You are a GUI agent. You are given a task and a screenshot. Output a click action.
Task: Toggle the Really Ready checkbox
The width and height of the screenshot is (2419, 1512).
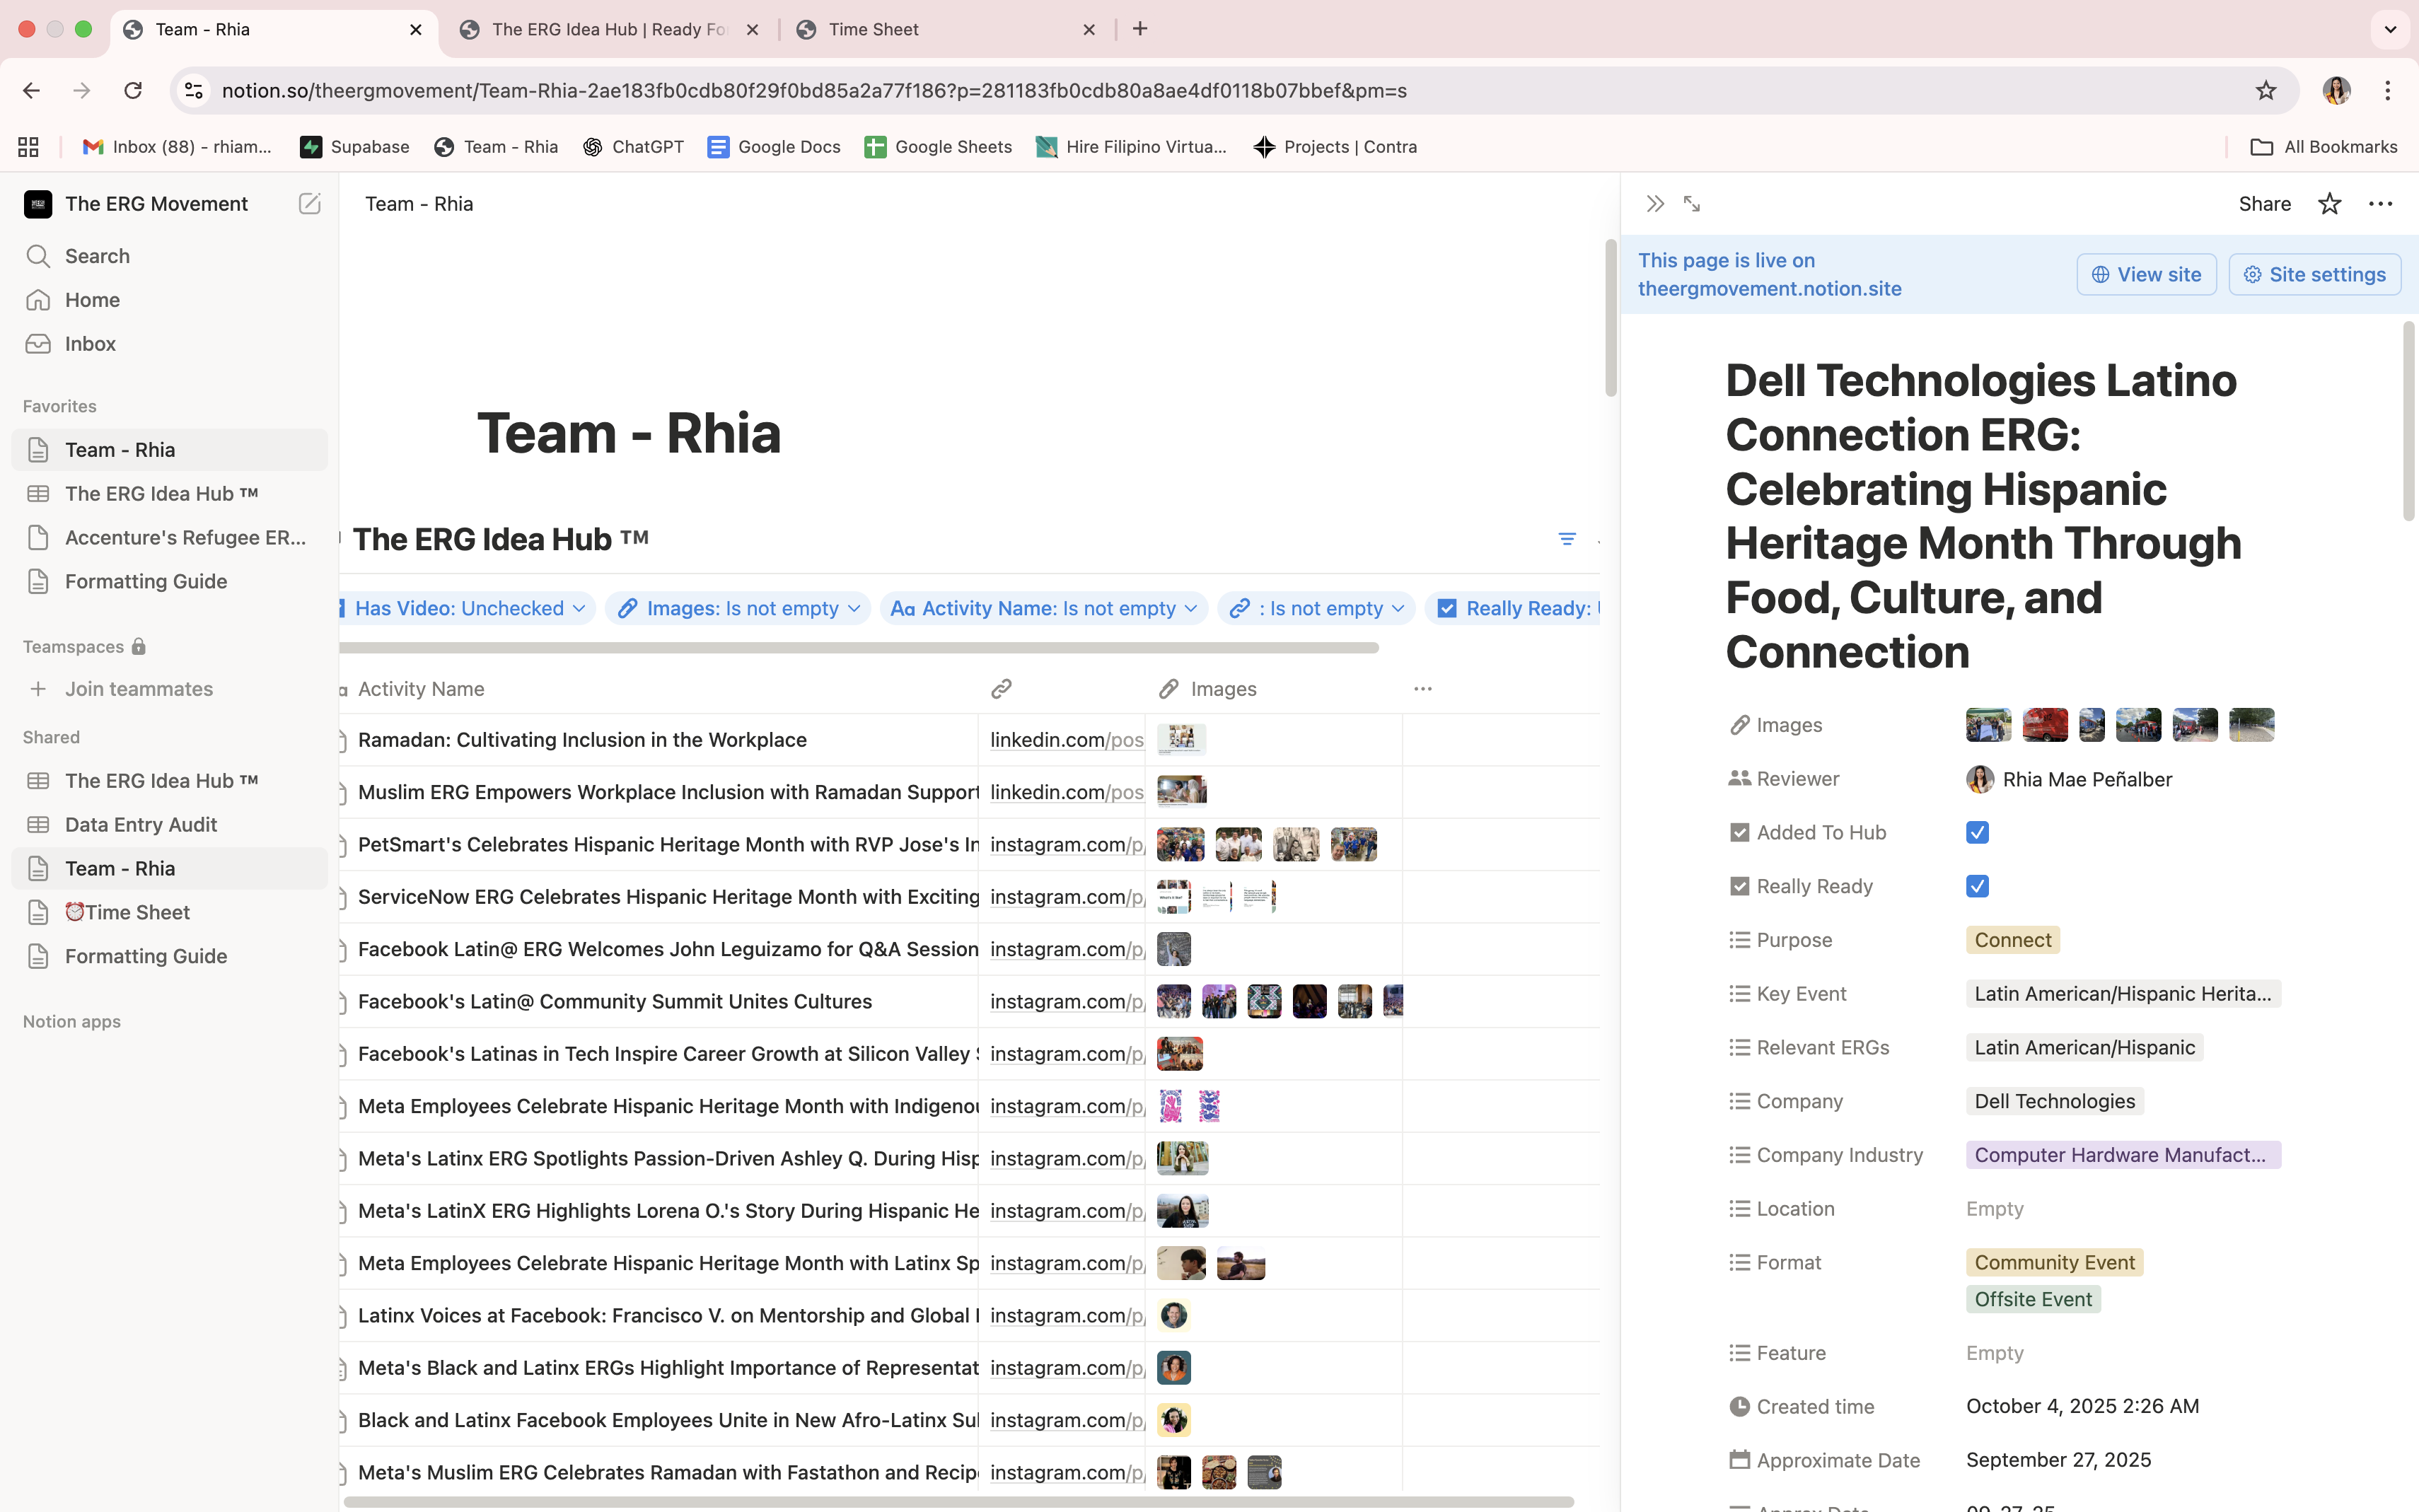tap(1977, 887)
